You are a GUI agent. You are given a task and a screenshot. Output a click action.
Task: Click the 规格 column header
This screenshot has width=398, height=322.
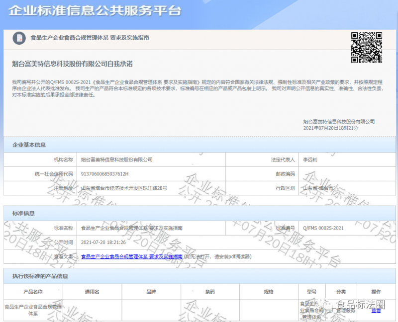point(268,292)
